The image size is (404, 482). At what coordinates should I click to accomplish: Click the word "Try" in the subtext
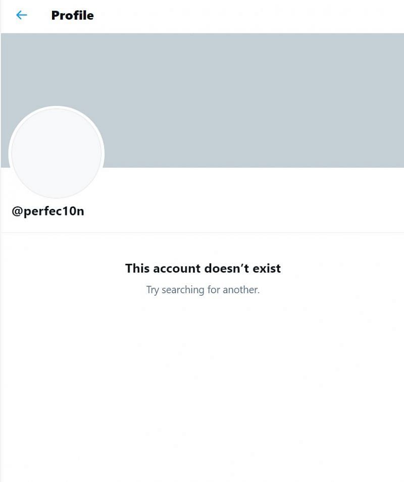(x=153, y=290)
